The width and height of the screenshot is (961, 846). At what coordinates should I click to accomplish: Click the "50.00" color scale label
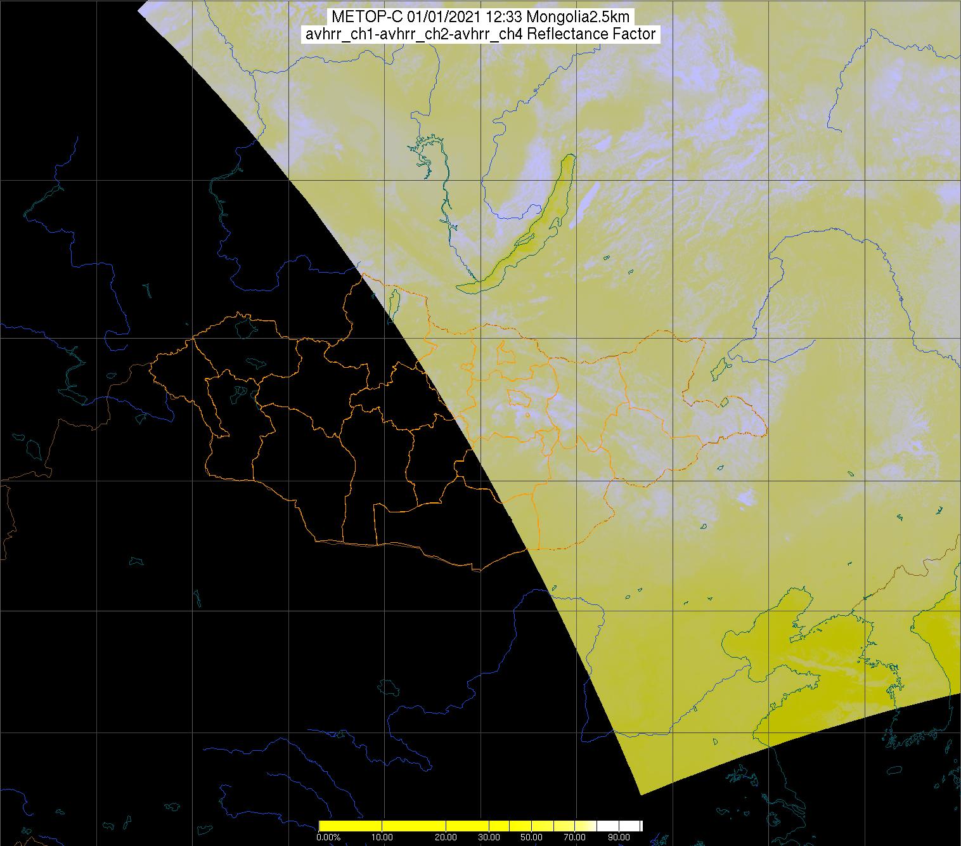coord(531,838)
